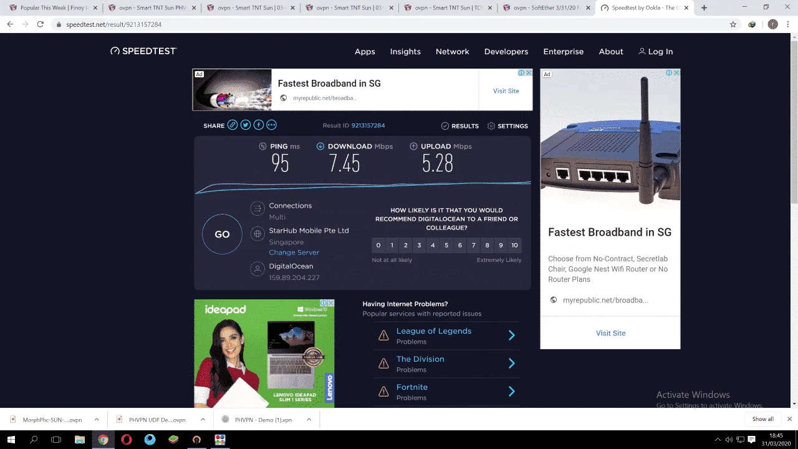Open more share options (ellipsis icon)
This screenshot has height=449, width=798.
[x=272, y=125]
